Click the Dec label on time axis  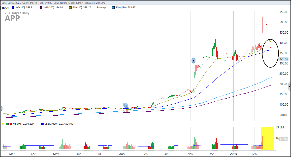pyautogui.click(x=211, y=154)
